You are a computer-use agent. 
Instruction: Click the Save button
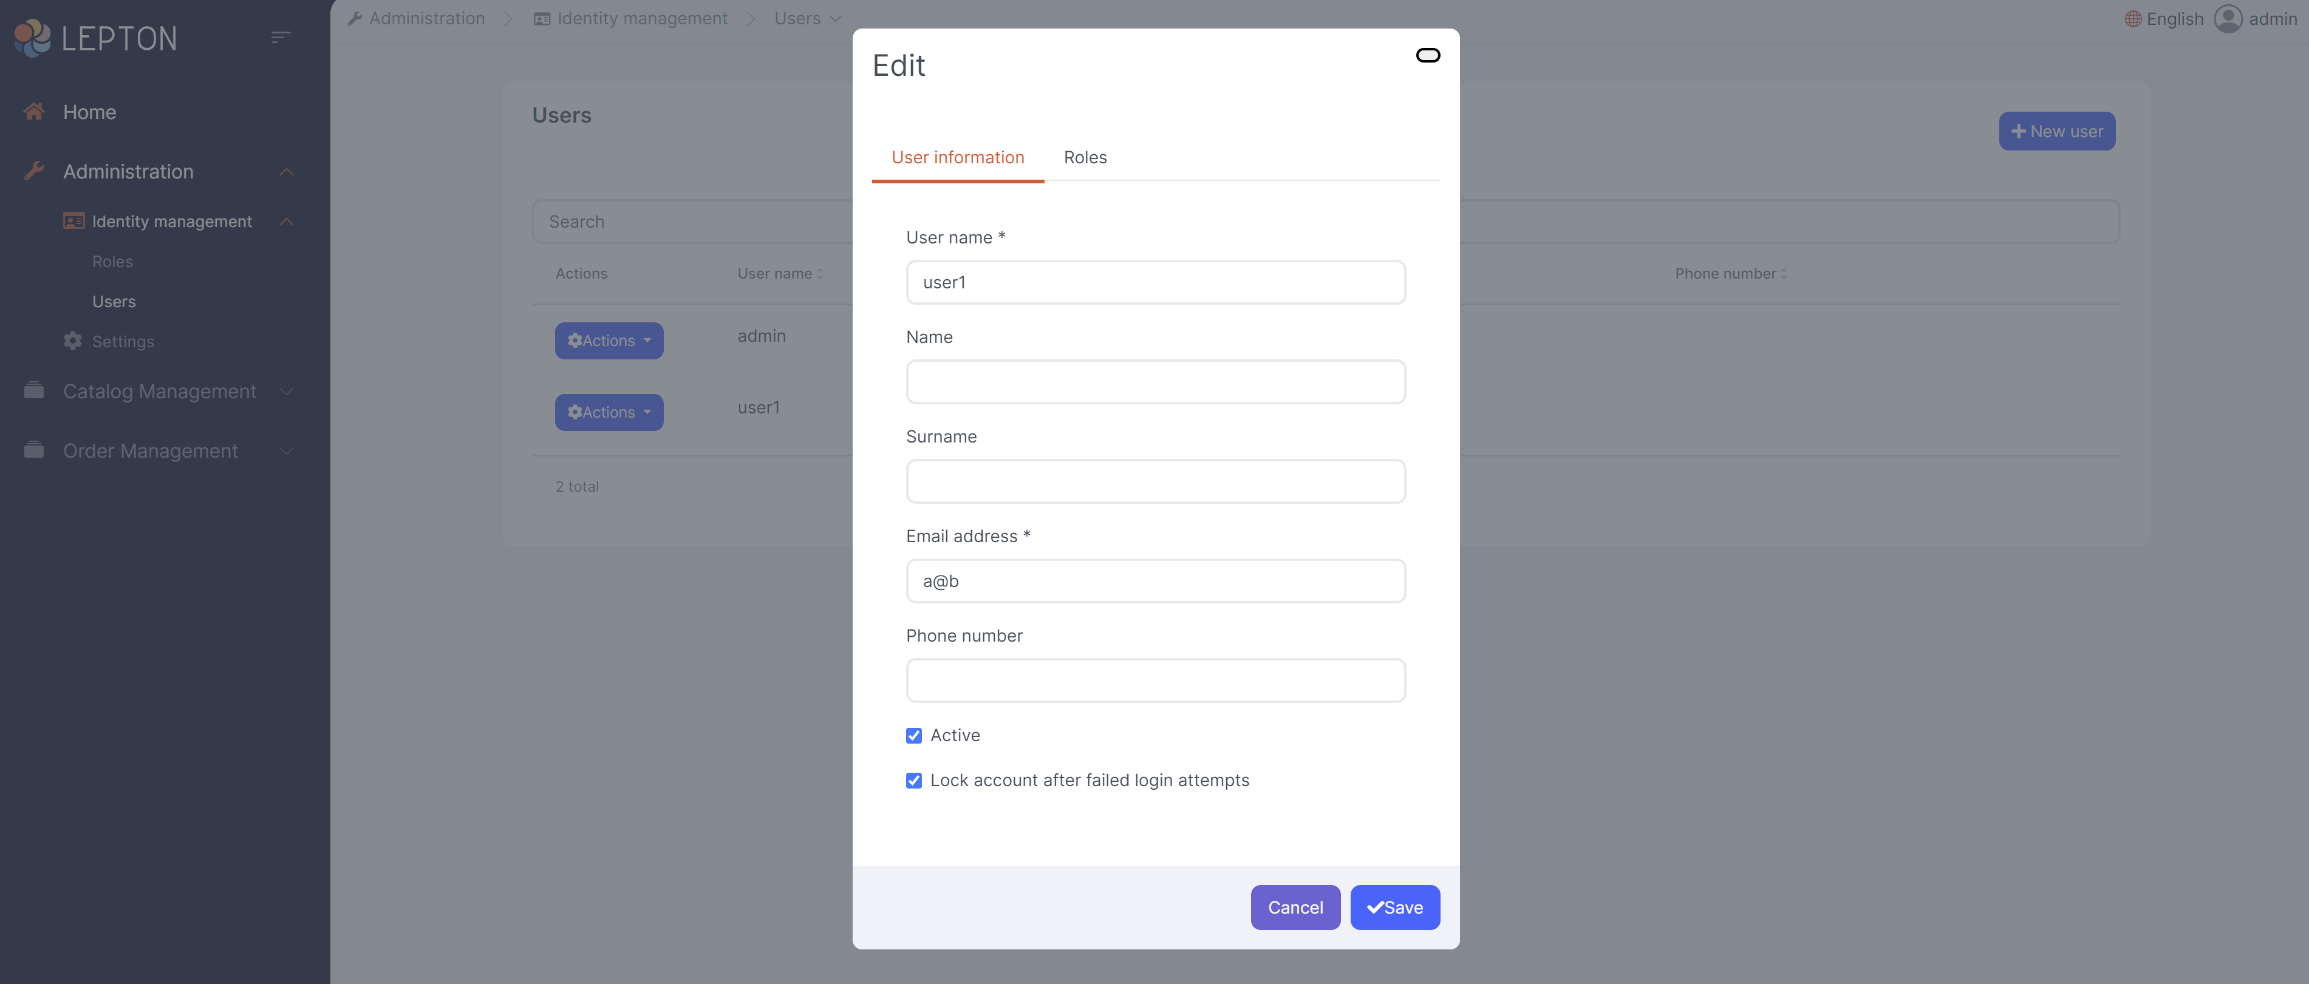[x=1394, y=907]
